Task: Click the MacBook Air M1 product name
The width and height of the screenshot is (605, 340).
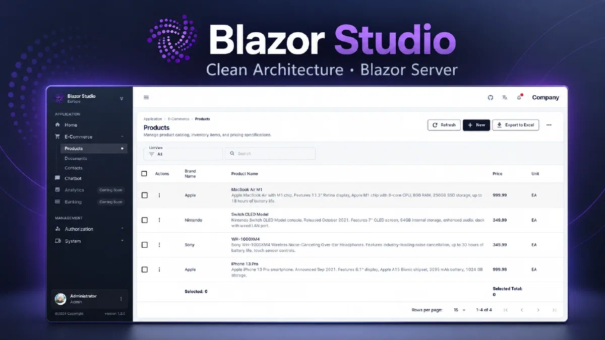Action: (x=247, y=189)
